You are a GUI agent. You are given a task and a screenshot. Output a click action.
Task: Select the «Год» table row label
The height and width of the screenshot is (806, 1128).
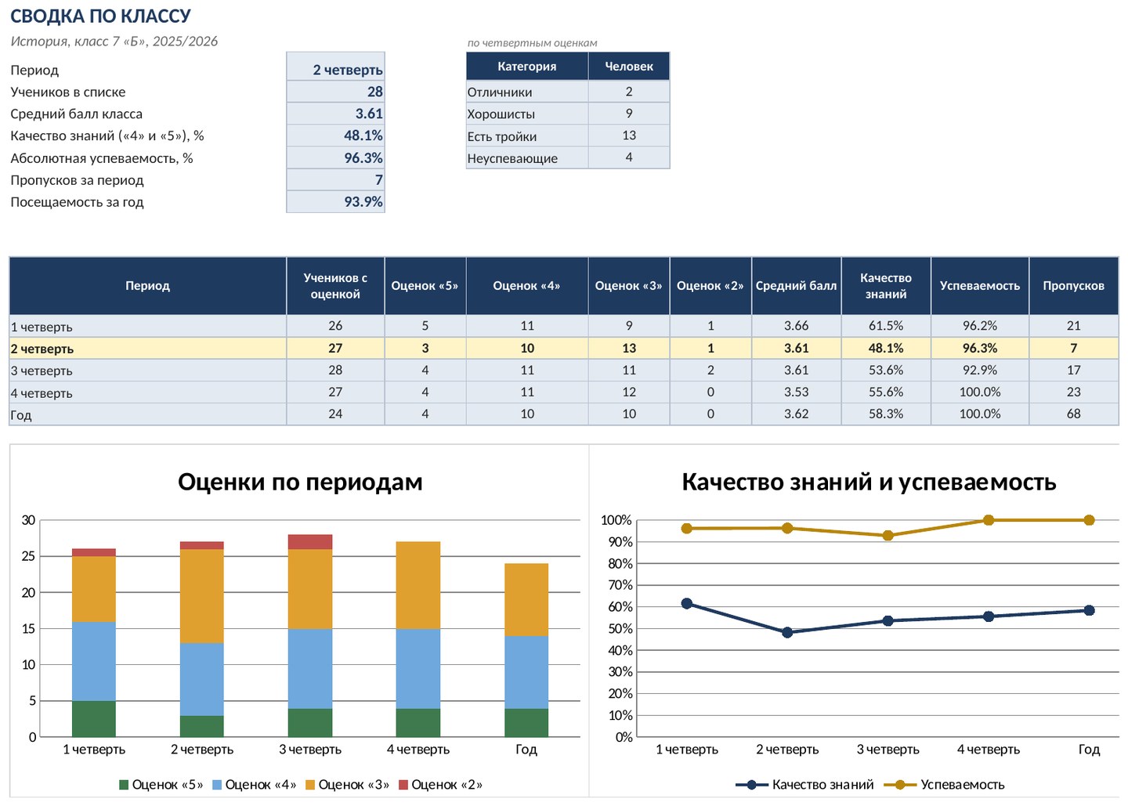click(21, 415)
